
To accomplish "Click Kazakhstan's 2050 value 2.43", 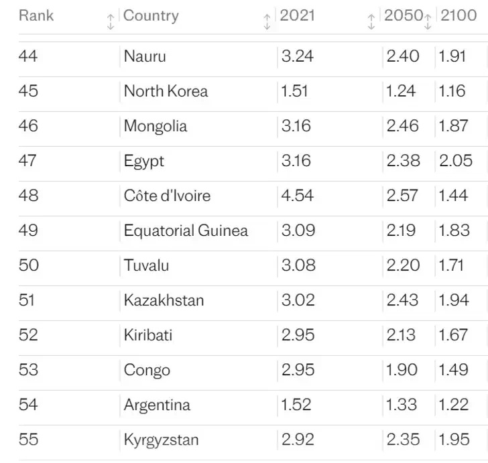I will (402, 300).
